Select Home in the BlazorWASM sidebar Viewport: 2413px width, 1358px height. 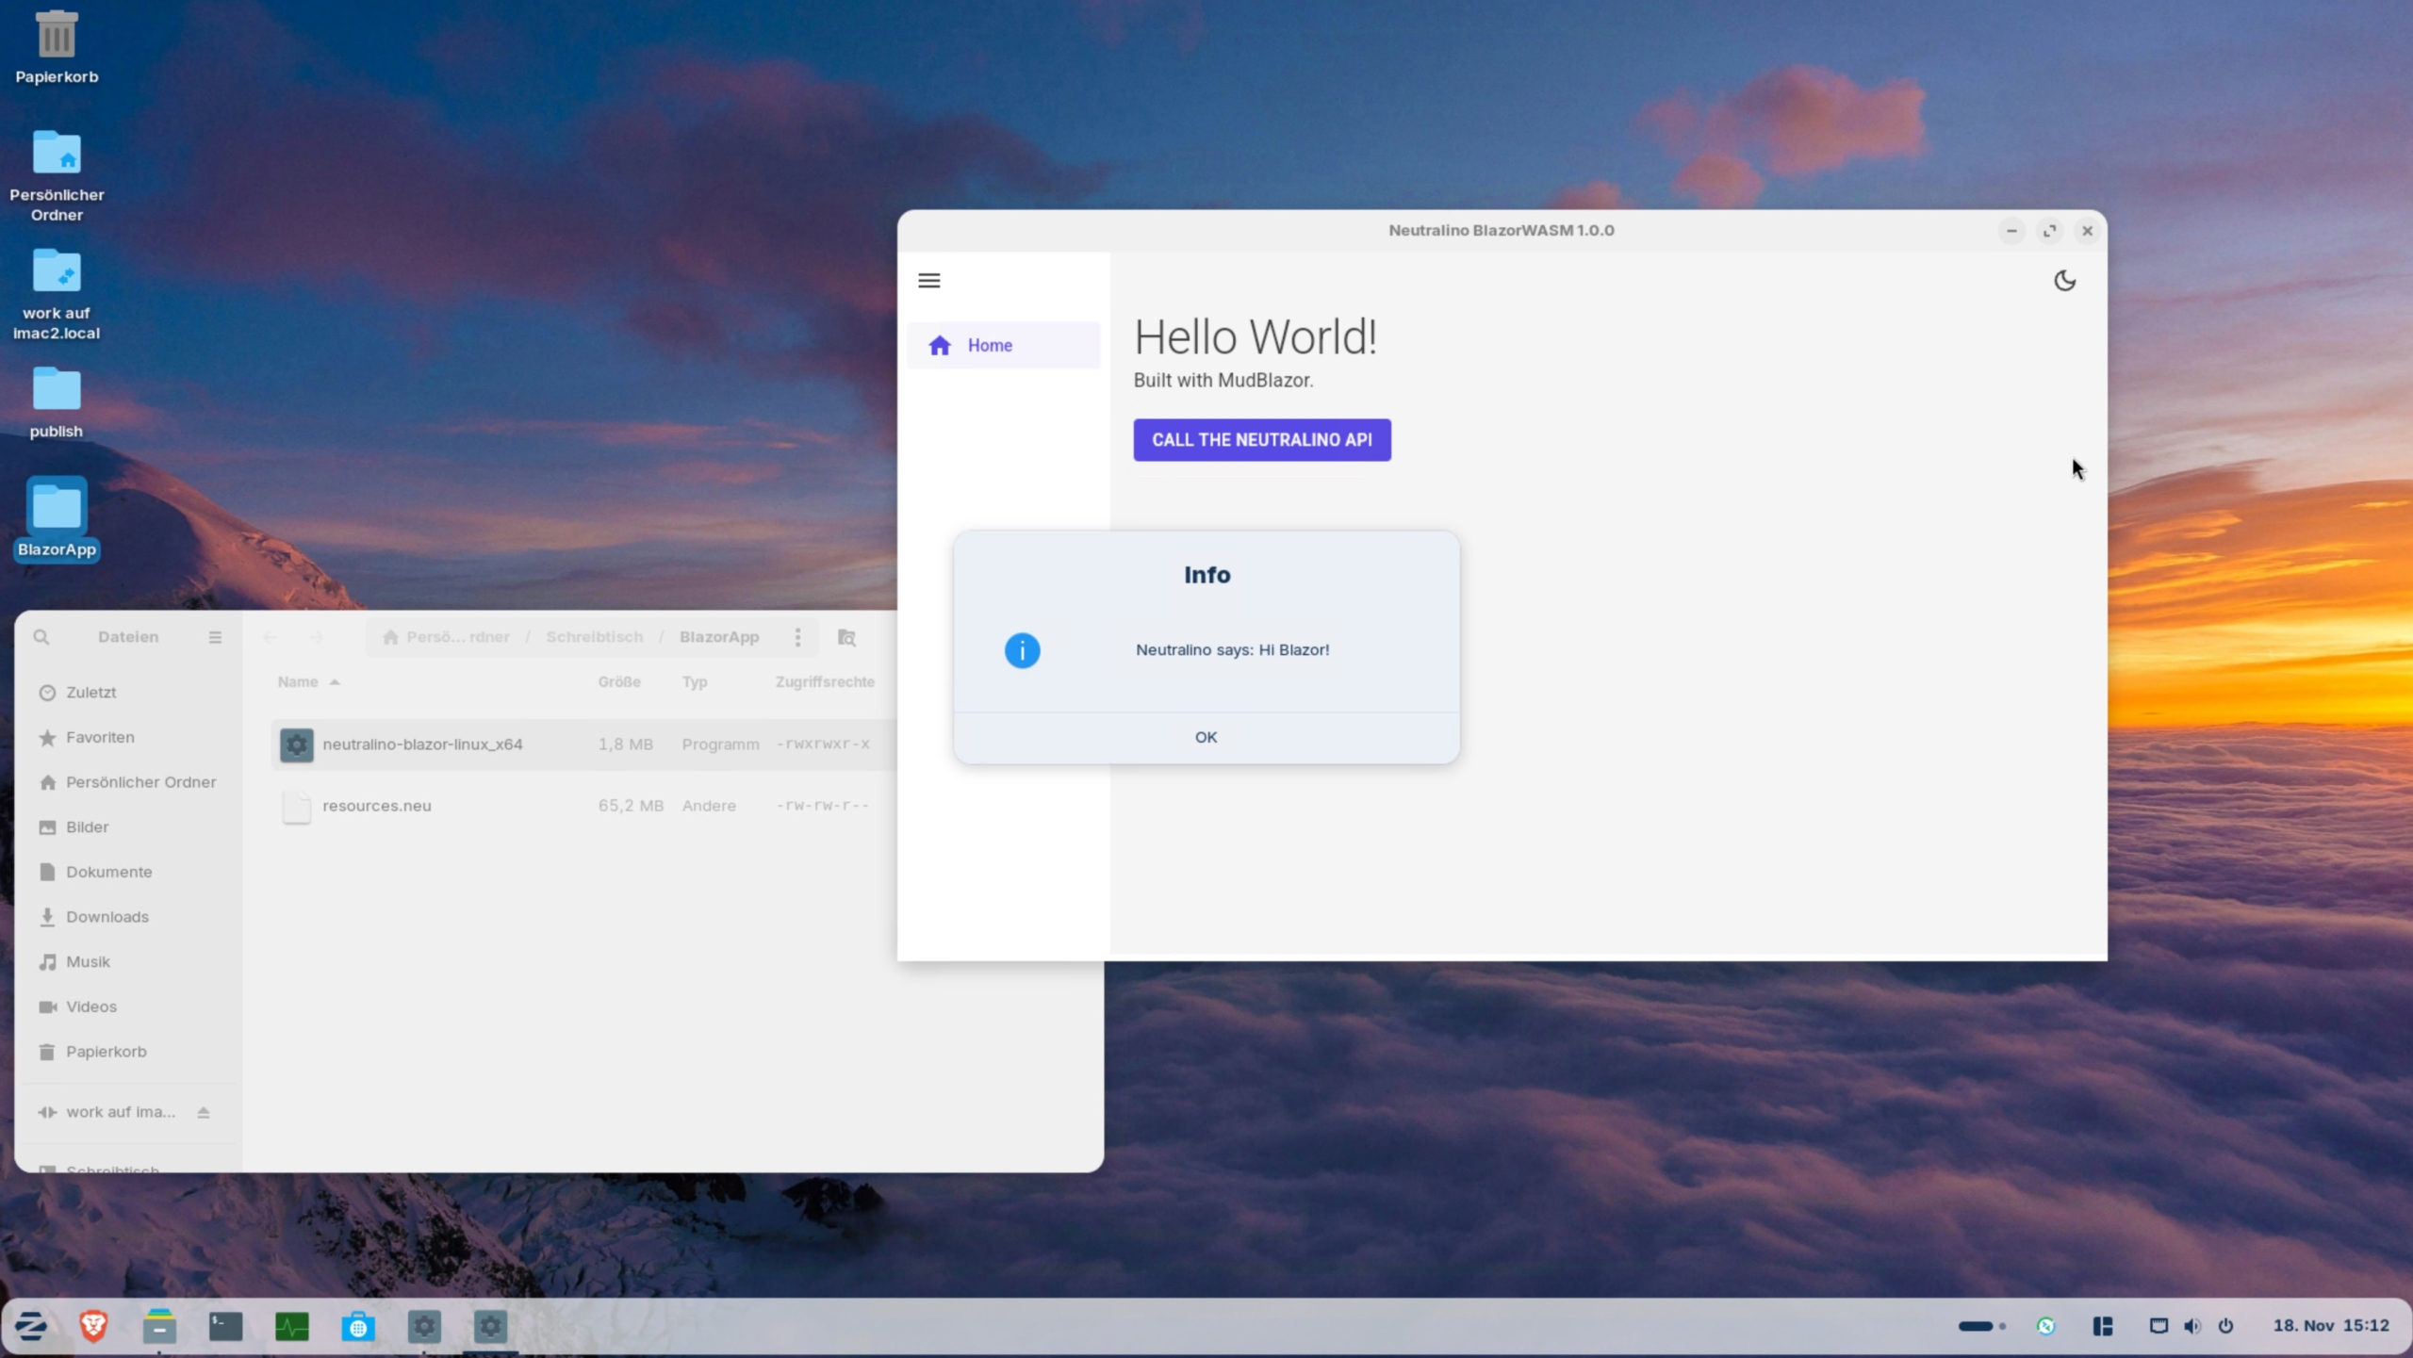pyautogui.click(x=990, y=345)
